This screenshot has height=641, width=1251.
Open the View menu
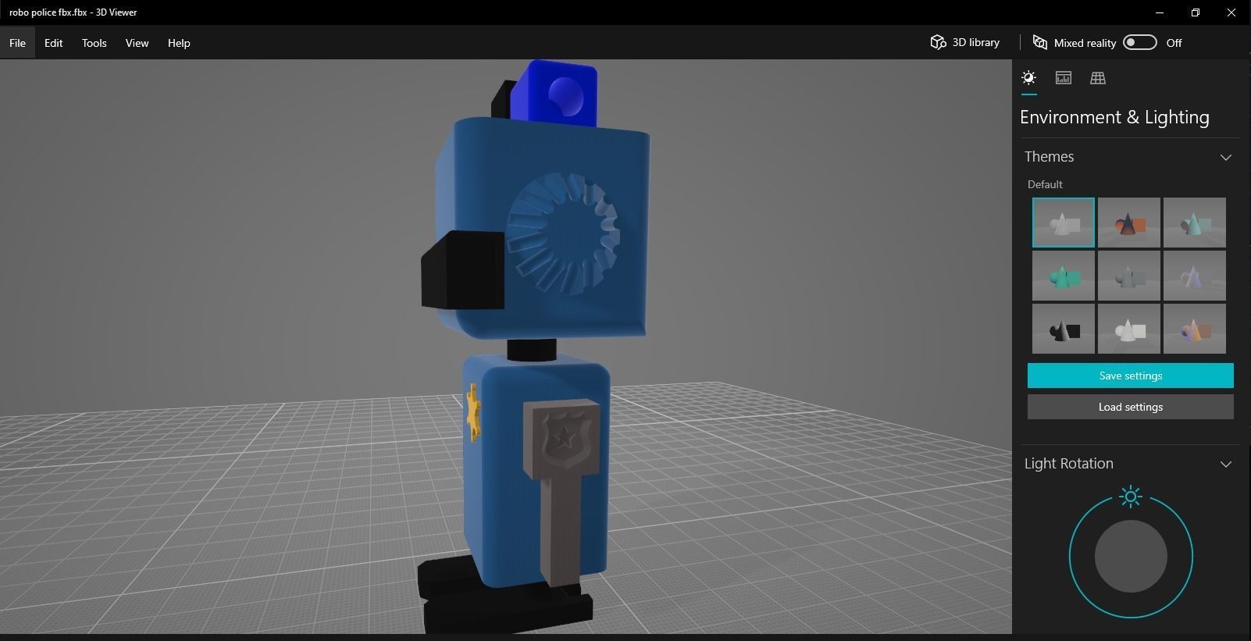coord(137,43)
